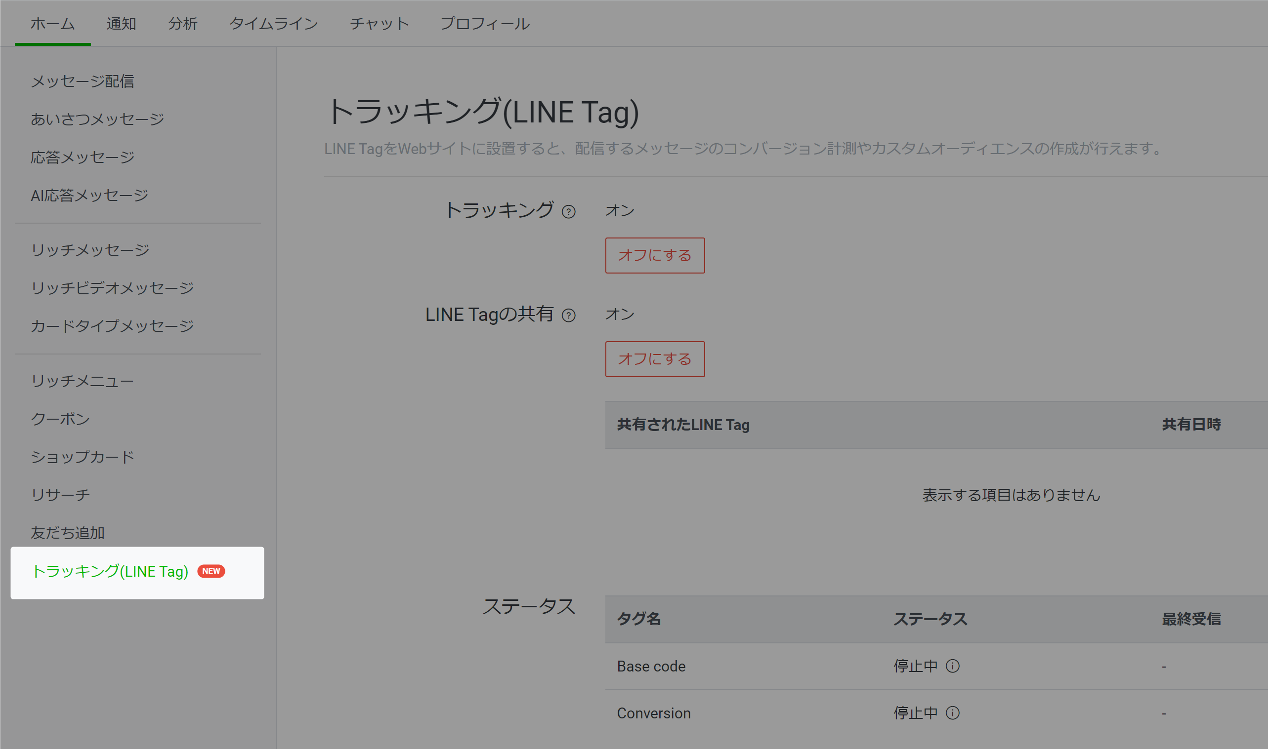Disable LINE Tag sharing via オフにする button
The image size is (1268, 749).
[x=654, y=359]
